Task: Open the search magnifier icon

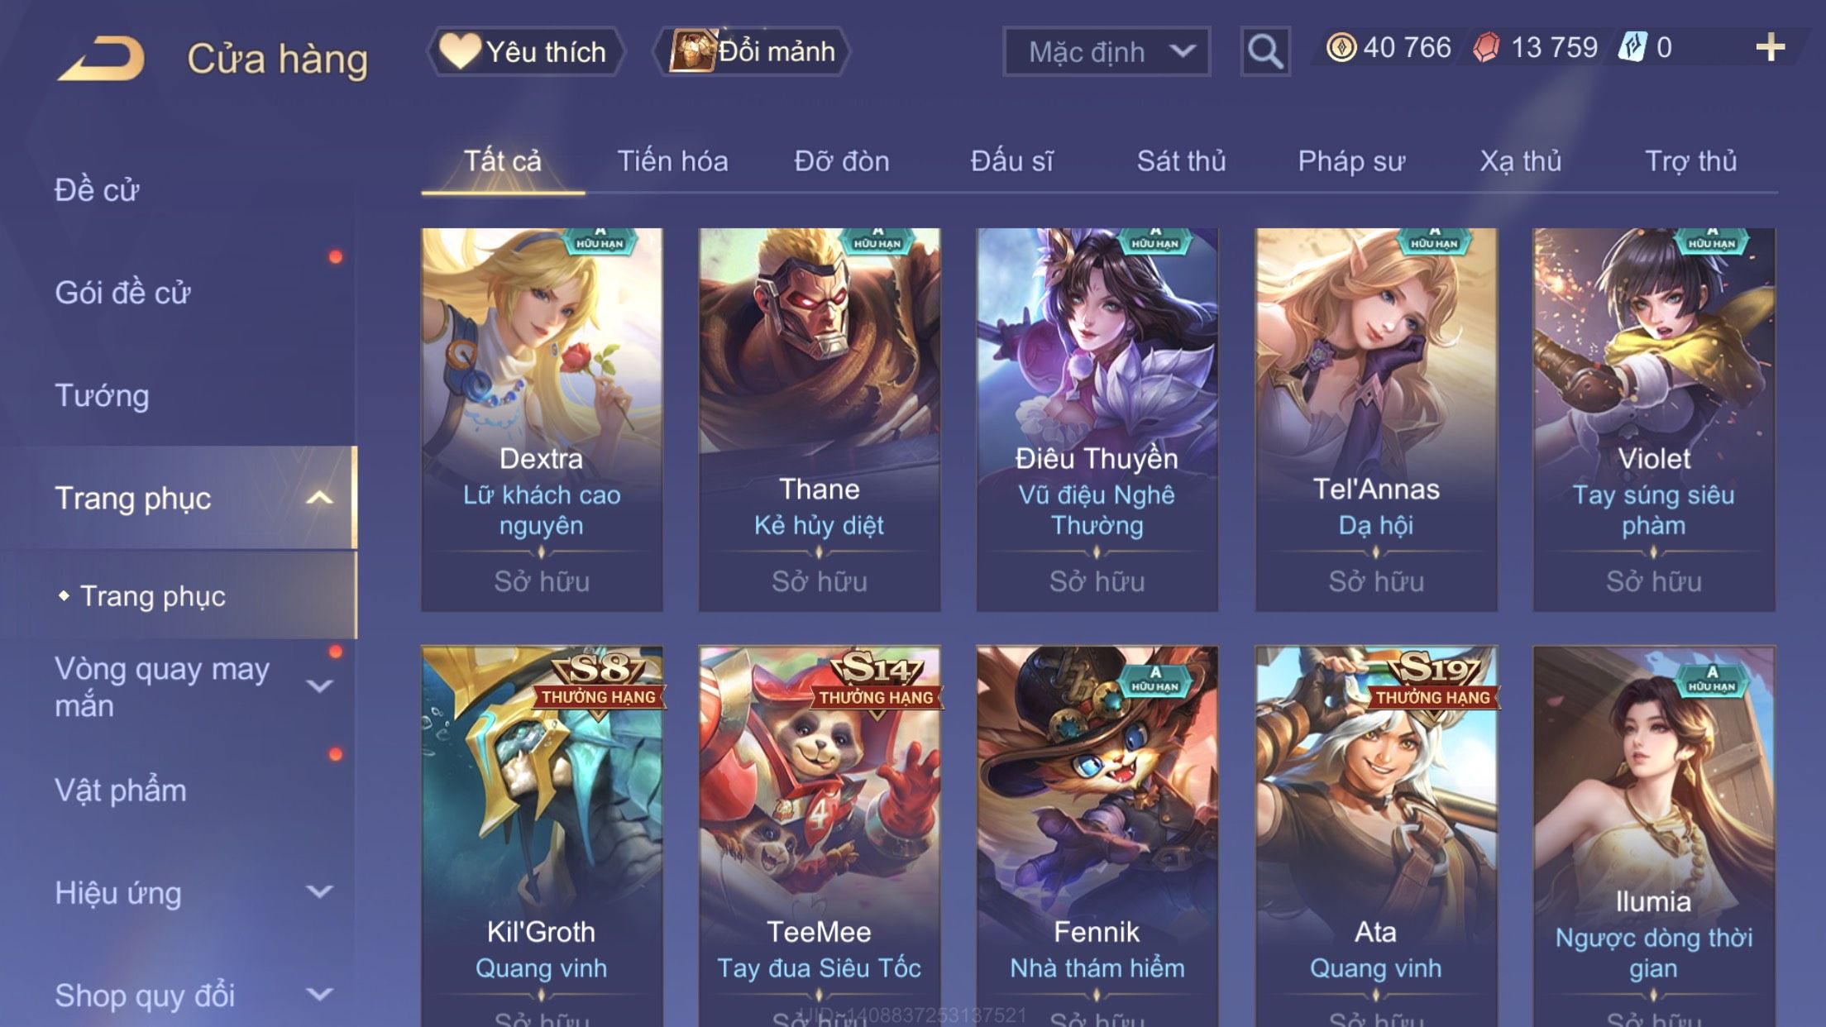Action: pos(1264,51)
